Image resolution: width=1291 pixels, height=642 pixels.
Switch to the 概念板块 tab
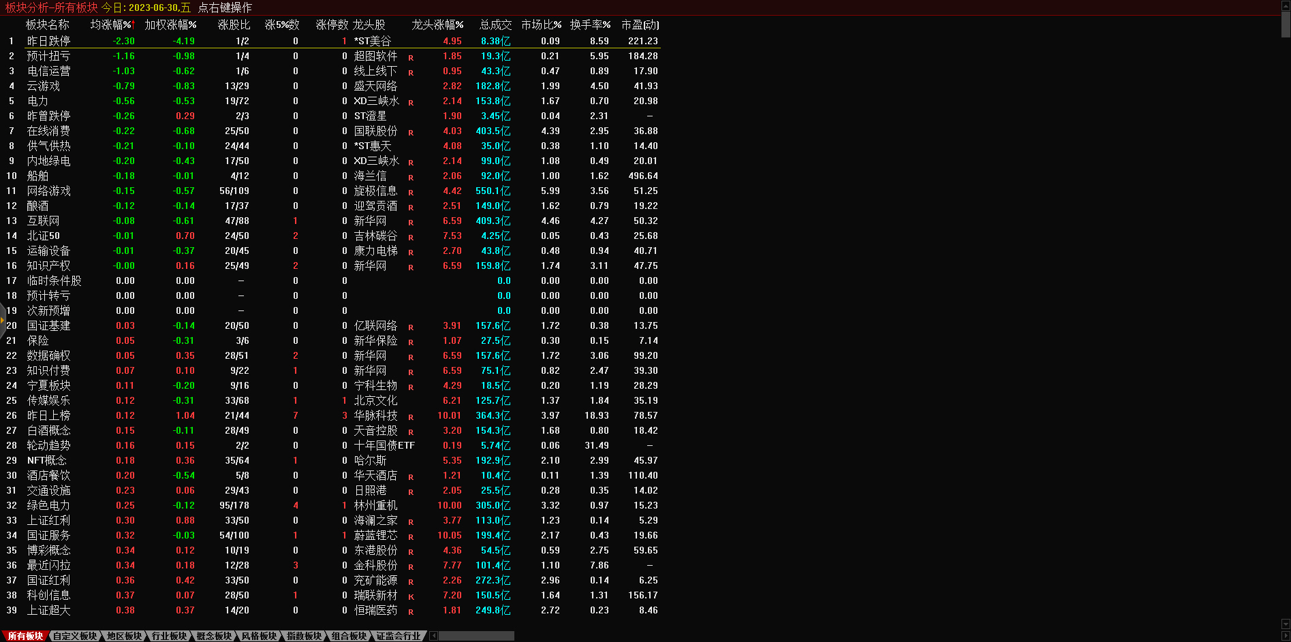pos(214,636)
